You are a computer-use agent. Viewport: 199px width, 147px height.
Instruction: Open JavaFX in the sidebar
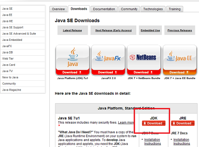tap(23, 46)
